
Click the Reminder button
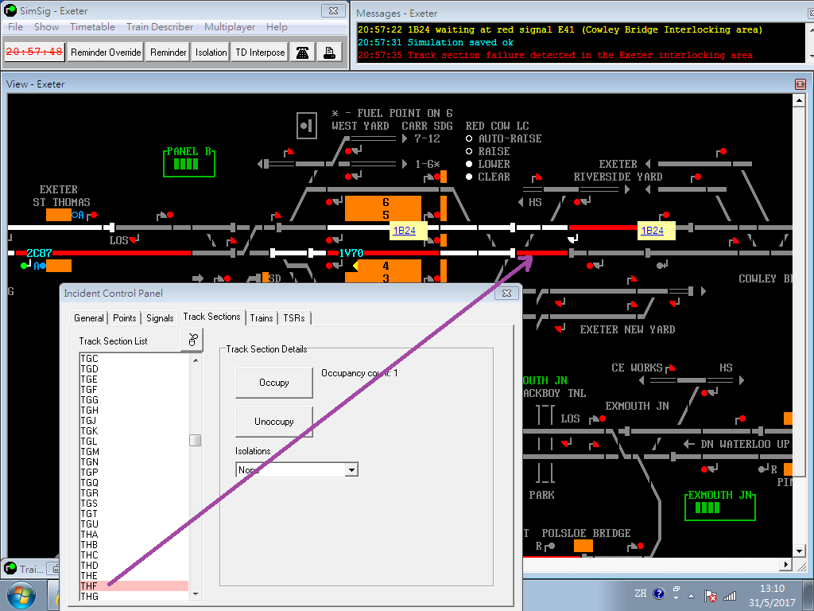click(x=169, y=53)
